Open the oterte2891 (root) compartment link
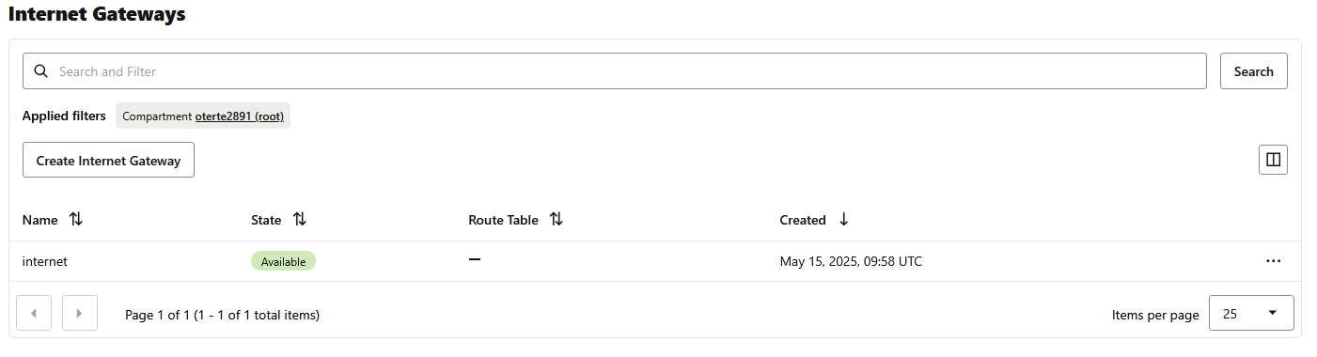1317x357 pixels. click(240, 116)
